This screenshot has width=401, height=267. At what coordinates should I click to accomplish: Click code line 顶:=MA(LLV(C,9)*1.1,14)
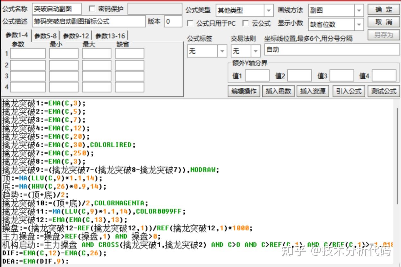(x=52, y=178)
